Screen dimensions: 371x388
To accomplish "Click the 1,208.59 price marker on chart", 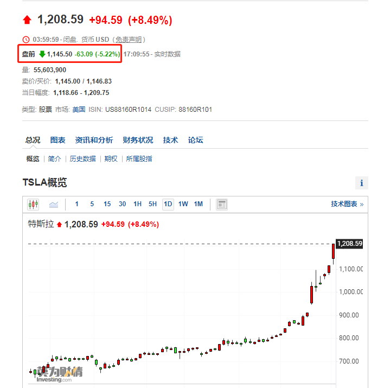I will (349, 244).
